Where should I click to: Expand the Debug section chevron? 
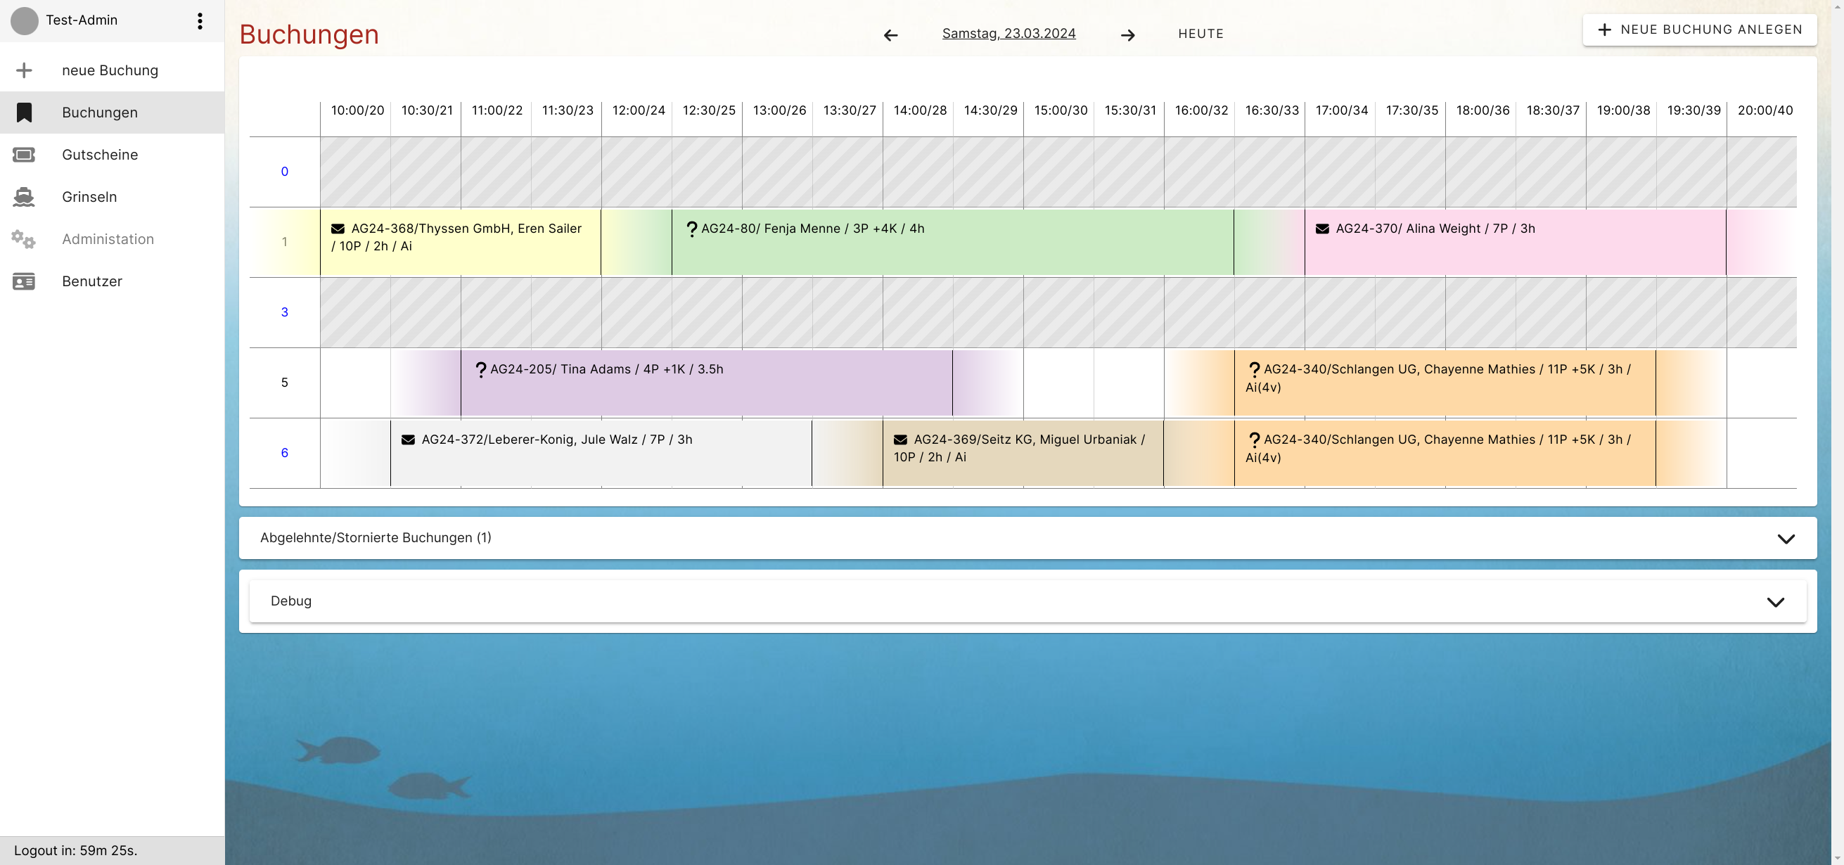(1775, 601)
